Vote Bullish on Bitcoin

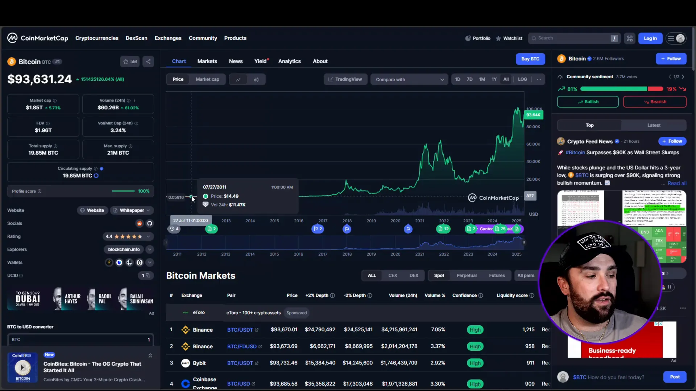pos(588,102)
